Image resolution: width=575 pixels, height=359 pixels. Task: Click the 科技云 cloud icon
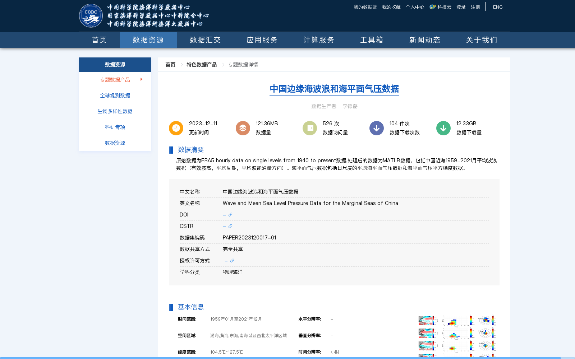point(433,7)
